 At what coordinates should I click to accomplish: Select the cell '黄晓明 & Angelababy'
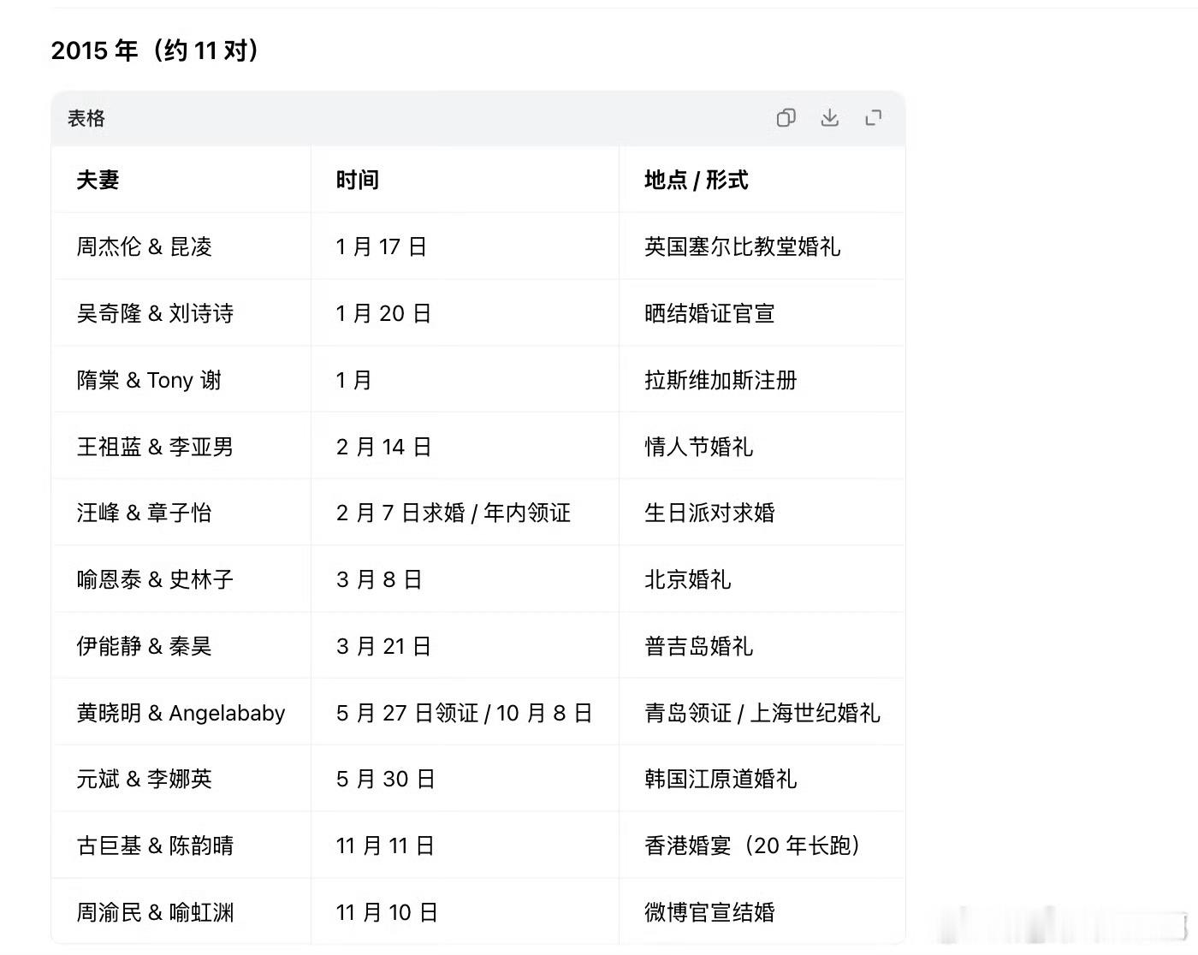coord(181,713)
